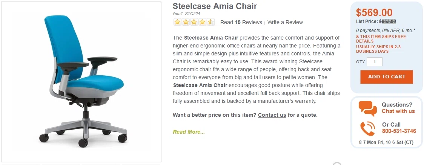The image size is (424, 165).
Task: Click the Steelcase Amia Chair title
Action: pyautogui.click(x=215, y=6)
